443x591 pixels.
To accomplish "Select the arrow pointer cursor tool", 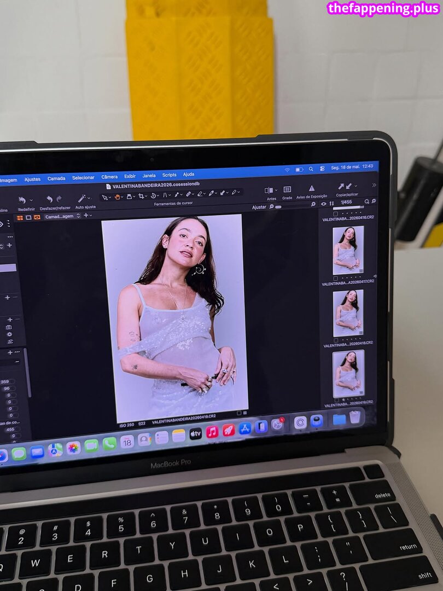I will [104, 197].
